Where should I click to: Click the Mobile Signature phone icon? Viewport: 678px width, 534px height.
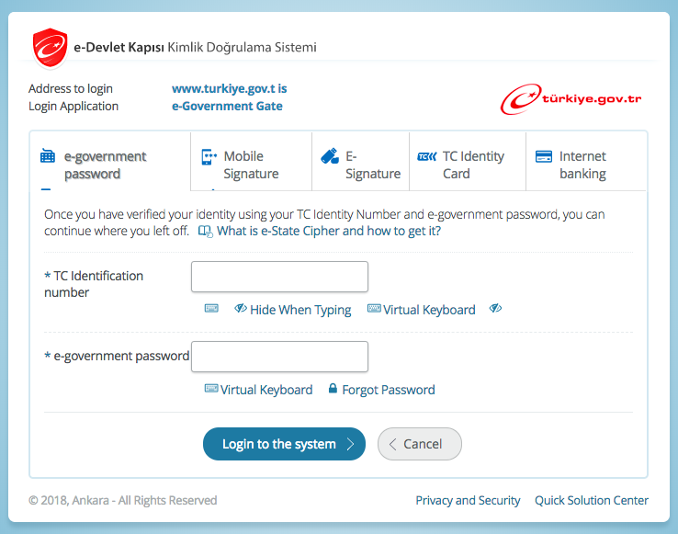tap(209, 157)
